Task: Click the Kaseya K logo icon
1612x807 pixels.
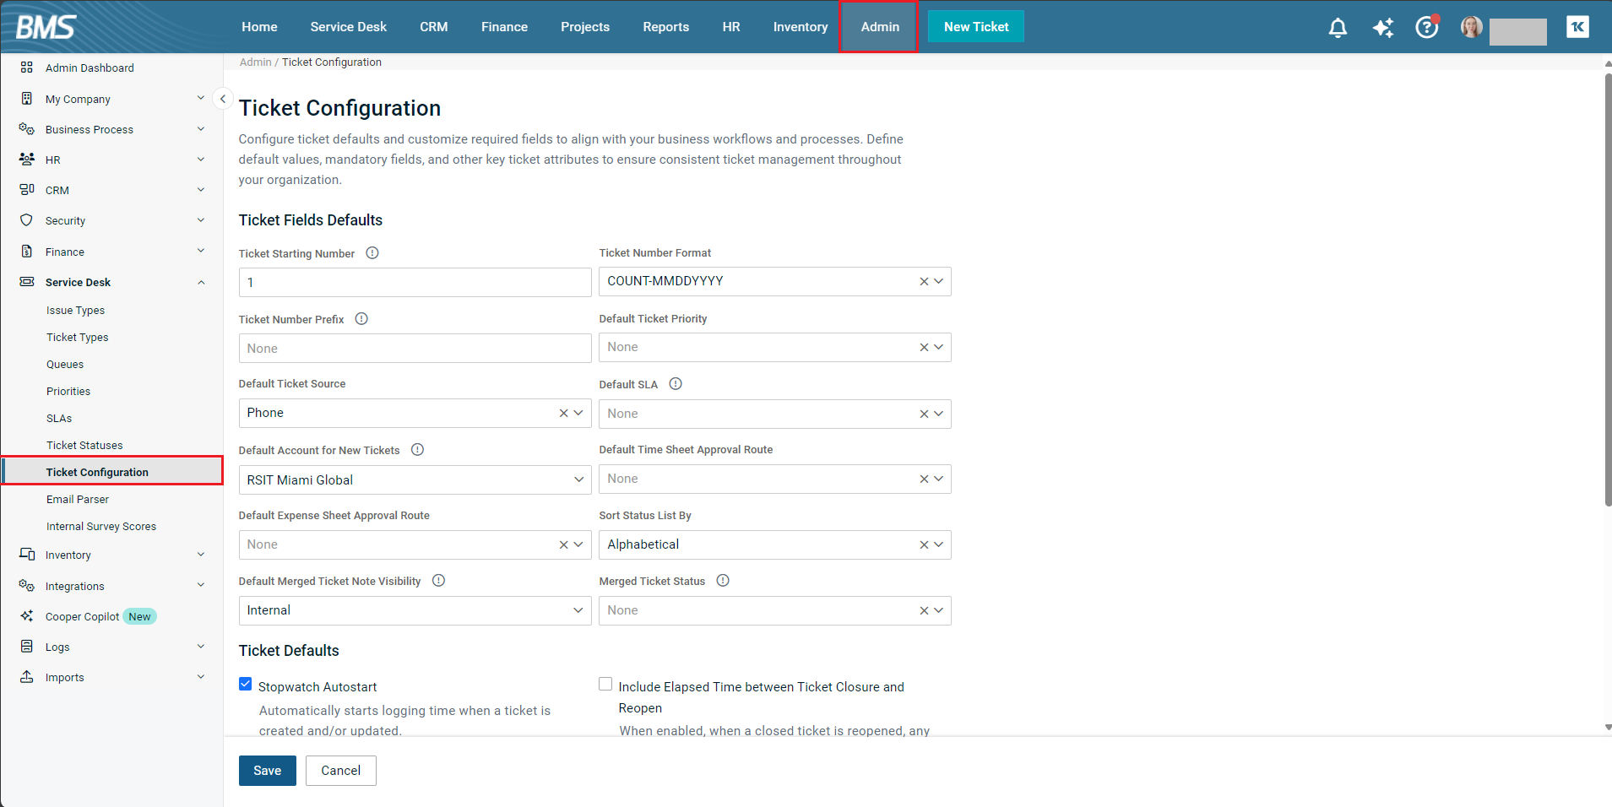Action: click(x=1577, y=27)
